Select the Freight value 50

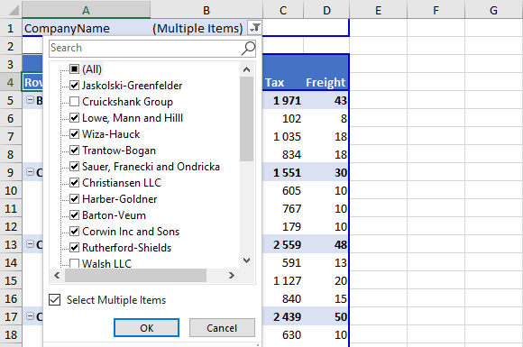click(x=326, y=316)
